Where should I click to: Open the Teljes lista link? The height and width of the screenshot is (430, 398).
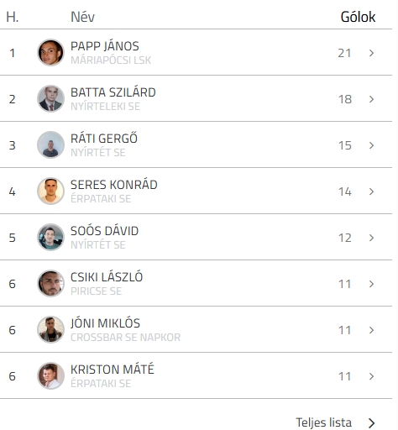tap(335, 422)
